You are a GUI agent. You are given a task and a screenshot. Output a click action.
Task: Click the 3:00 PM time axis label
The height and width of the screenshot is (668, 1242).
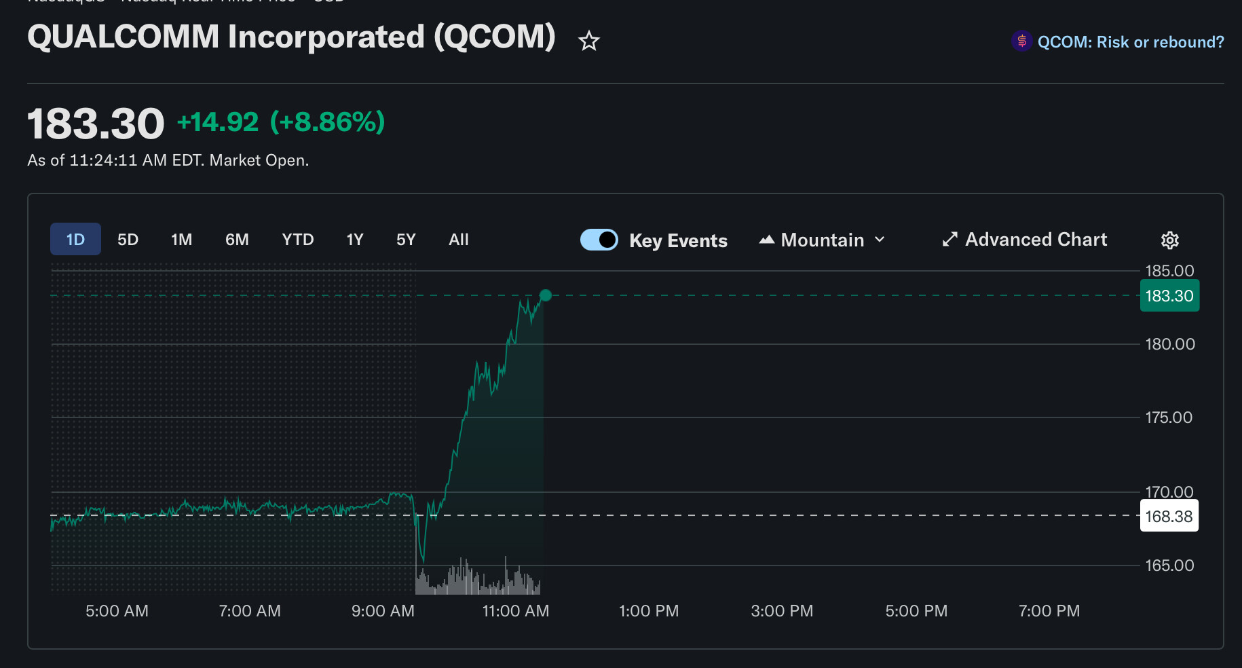click(782, 611)
